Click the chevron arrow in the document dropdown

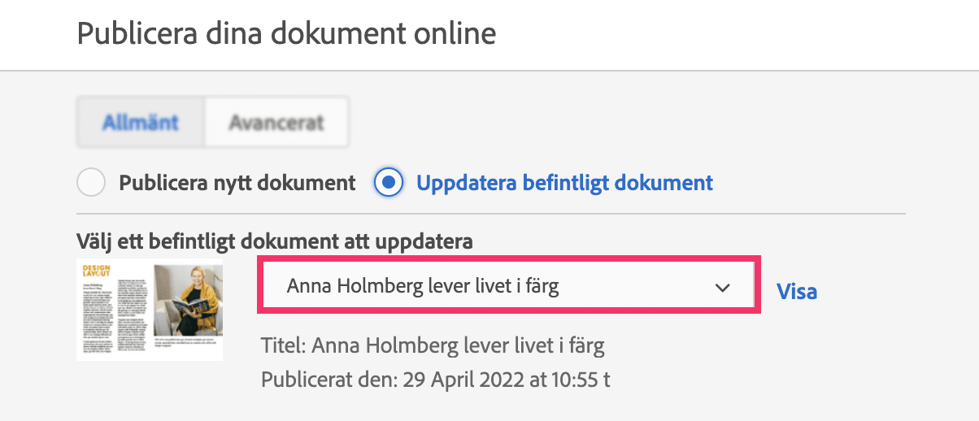click(x=721, y=288)
